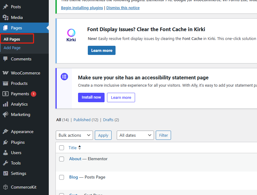Click the Posts pushpin icon
Screen dimensions: 257x195
point(5,7)
